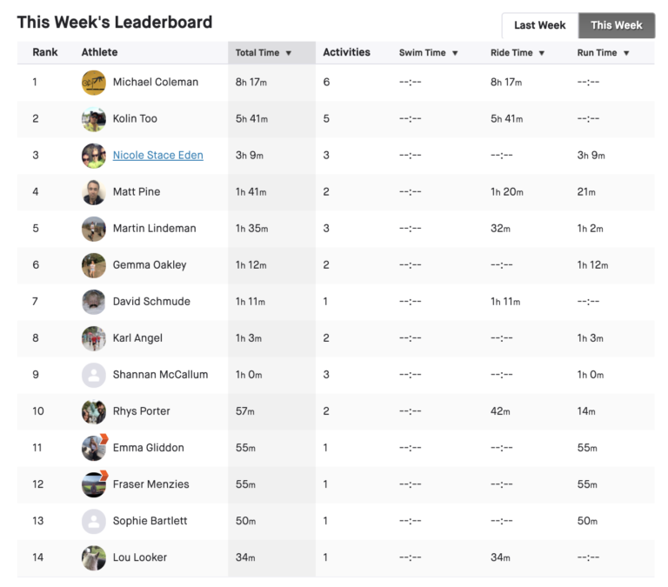This screenshot has width=668, height=587.
Task: Select athlete name Sophie Bartlett
Action: [151, 521]
